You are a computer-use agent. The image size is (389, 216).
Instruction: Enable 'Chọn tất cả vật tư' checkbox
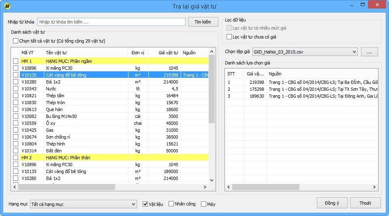click(x=16, y=41)
